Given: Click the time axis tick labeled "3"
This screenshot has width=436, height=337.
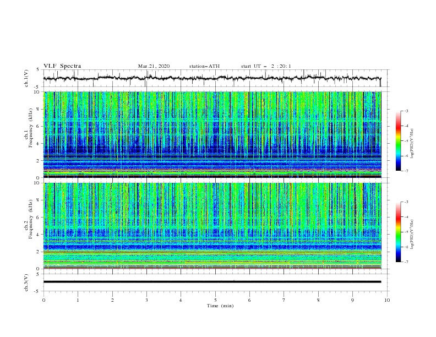Looking at the screenshot, I should click(146, 300).
